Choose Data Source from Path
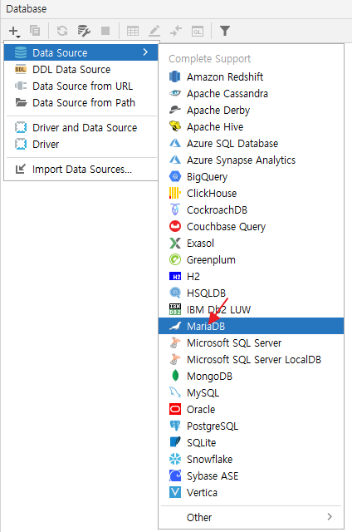352x532 pixels. [x=81, y=103]
